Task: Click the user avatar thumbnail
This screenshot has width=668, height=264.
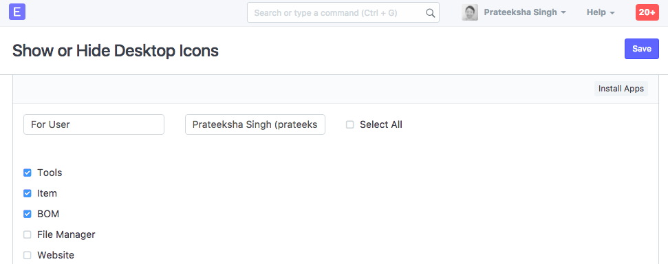Action: (469, 12)
